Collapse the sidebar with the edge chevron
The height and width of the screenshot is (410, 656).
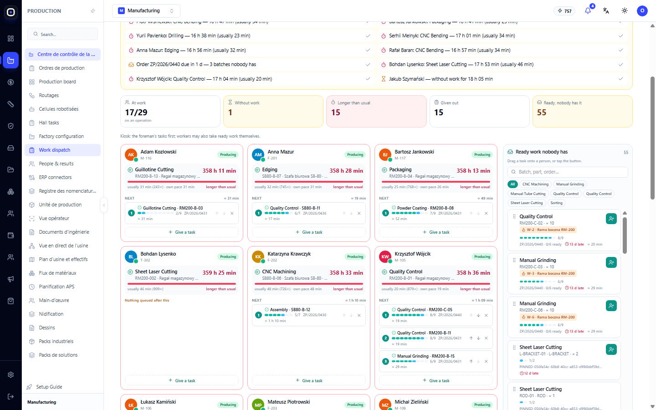click(x=104, y=205)
